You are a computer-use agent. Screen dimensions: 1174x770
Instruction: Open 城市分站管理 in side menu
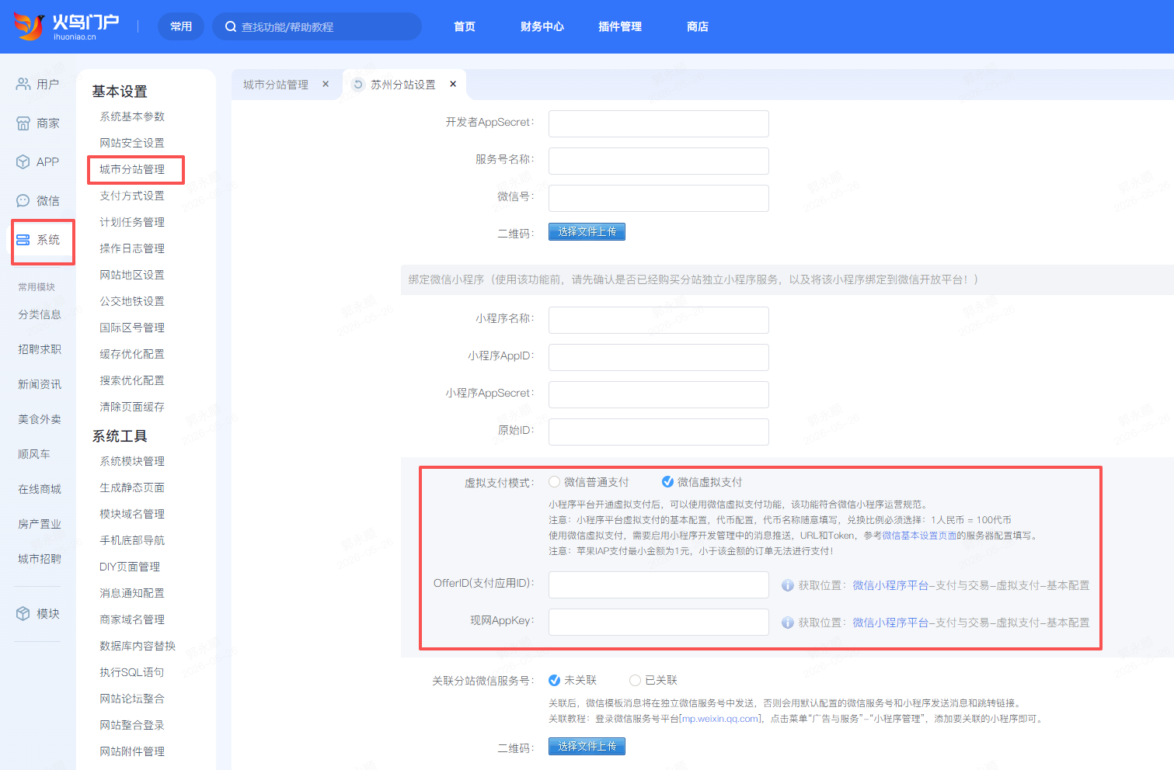click(x=132, y=169)
